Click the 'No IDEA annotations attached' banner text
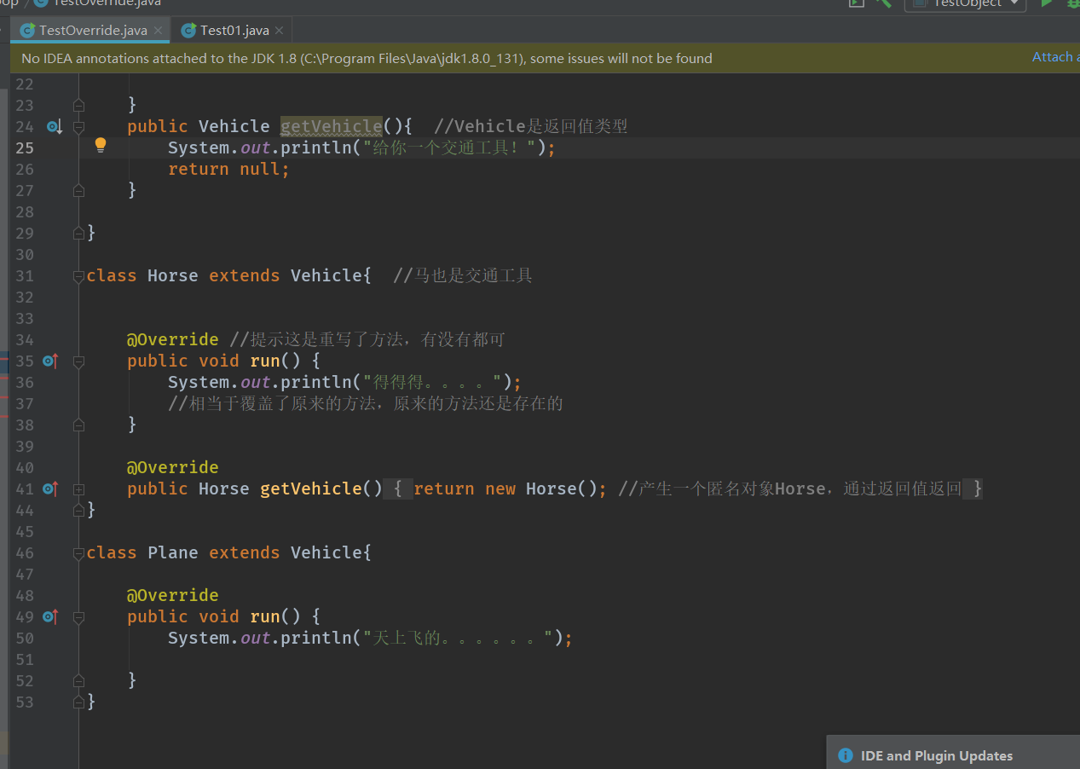This screenshot has height=769, width=1080. point(367,59)
